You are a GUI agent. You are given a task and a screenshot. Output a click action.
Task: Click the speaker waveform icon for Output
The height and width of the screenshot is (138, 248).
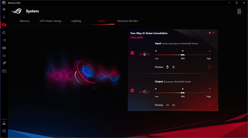[144, 92]
